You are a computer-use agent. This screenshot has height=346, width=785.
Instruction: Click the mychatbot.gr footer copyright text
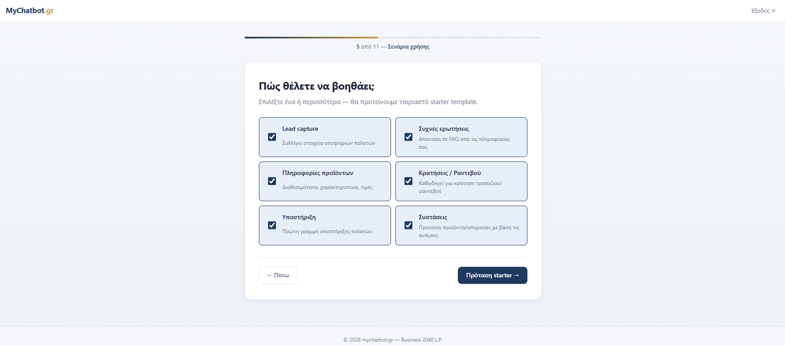pyautogui.click(x=393, y=340)
